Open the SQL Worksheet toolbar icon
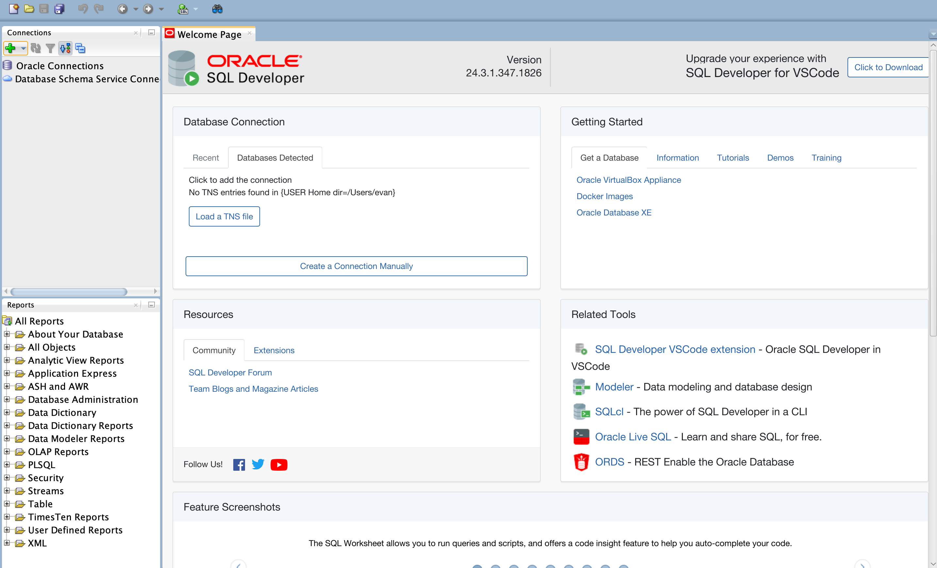This screenshot has height=568, width=937. pyautogui.click(x=183, y=9)
